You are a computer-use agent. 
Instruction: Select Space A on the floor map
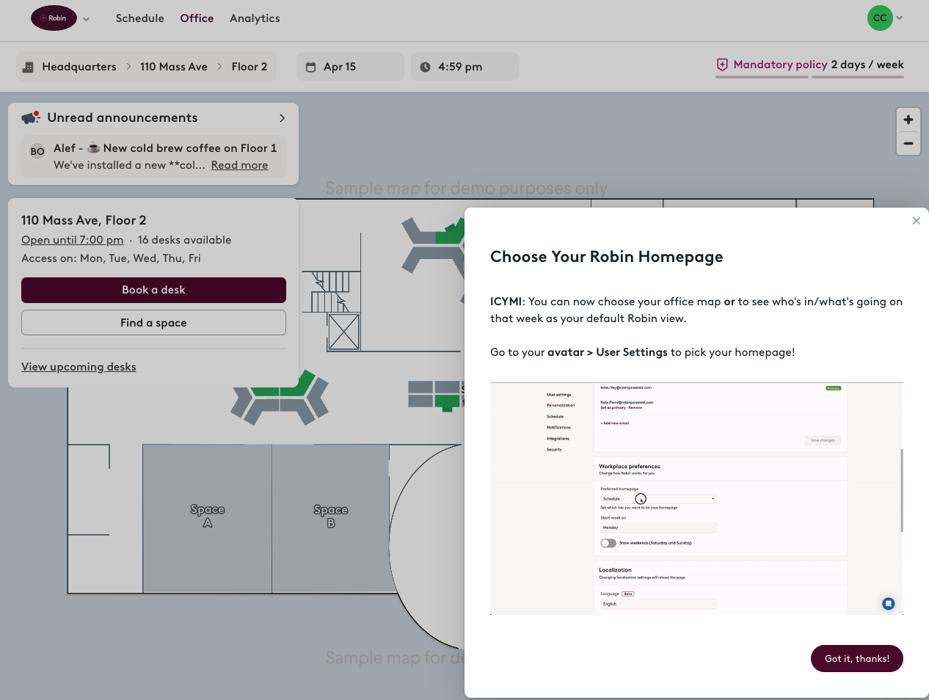(x=207, y=518)
